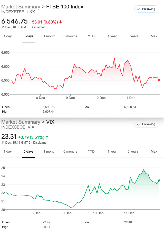
Task: Click the red down arrow beside the FTSE change
Action: coord(61,22)
